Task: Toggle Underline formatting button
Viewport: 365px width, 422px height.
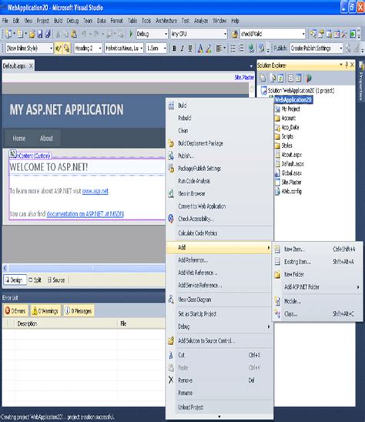Action: click(x=190, y=49)
